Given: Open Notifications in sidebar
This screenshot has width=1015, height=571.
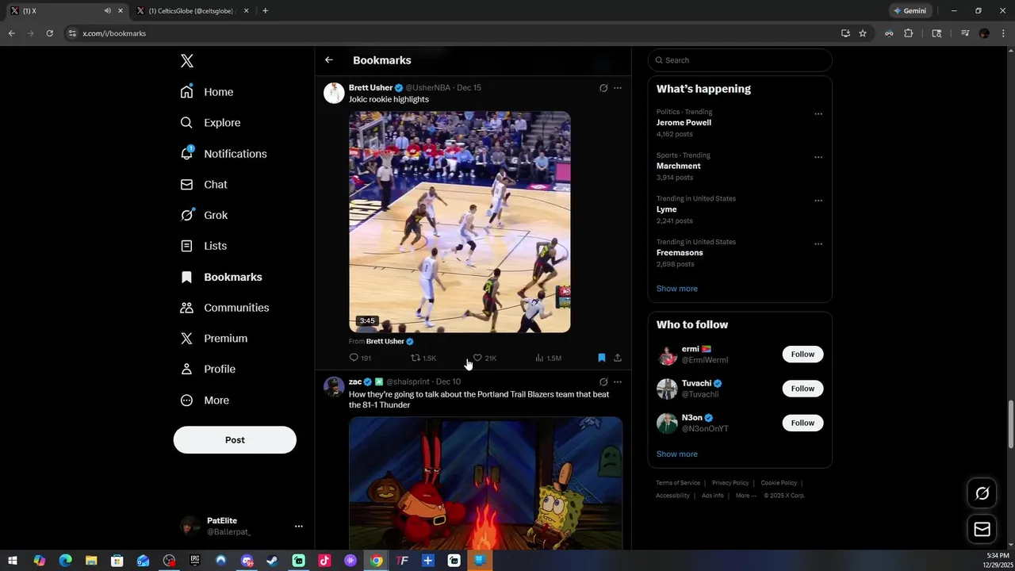Looking at the screenshot, I should (x=224, y=154).
